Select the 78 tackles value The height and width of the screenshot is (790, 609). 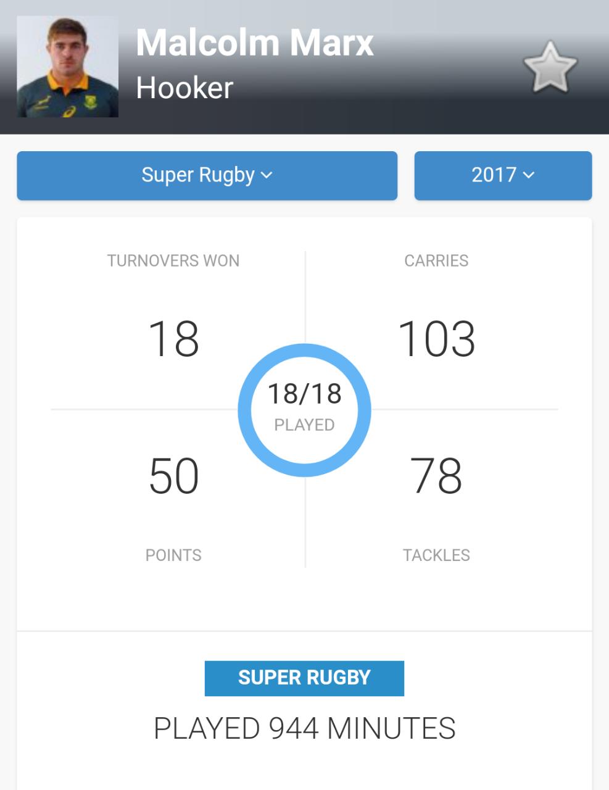pos(436,476)
